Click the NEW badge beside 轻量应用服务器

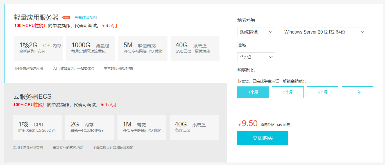click(66, 17)
